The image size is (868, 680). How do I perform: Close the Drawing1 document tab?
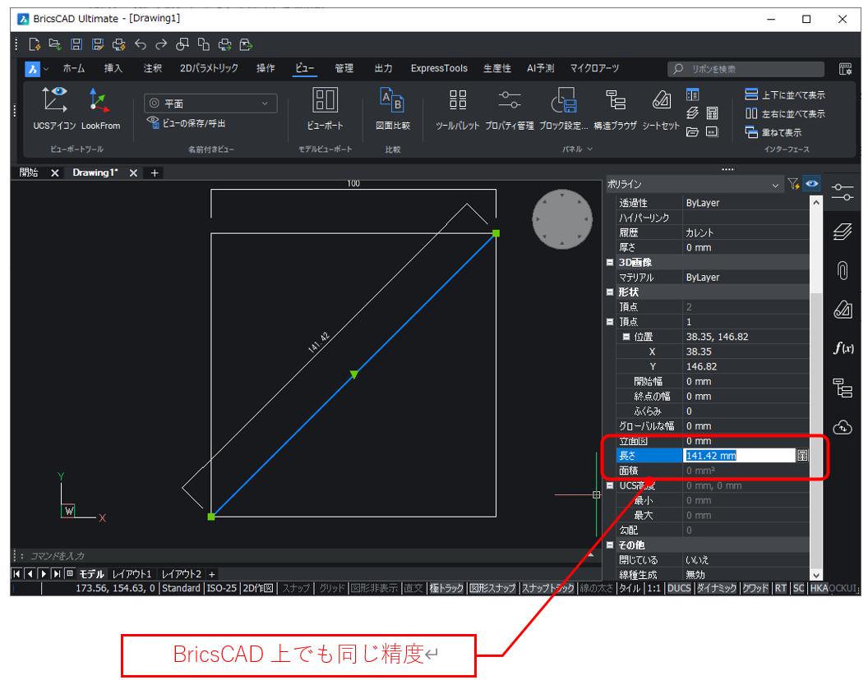[x=133, y=173]
